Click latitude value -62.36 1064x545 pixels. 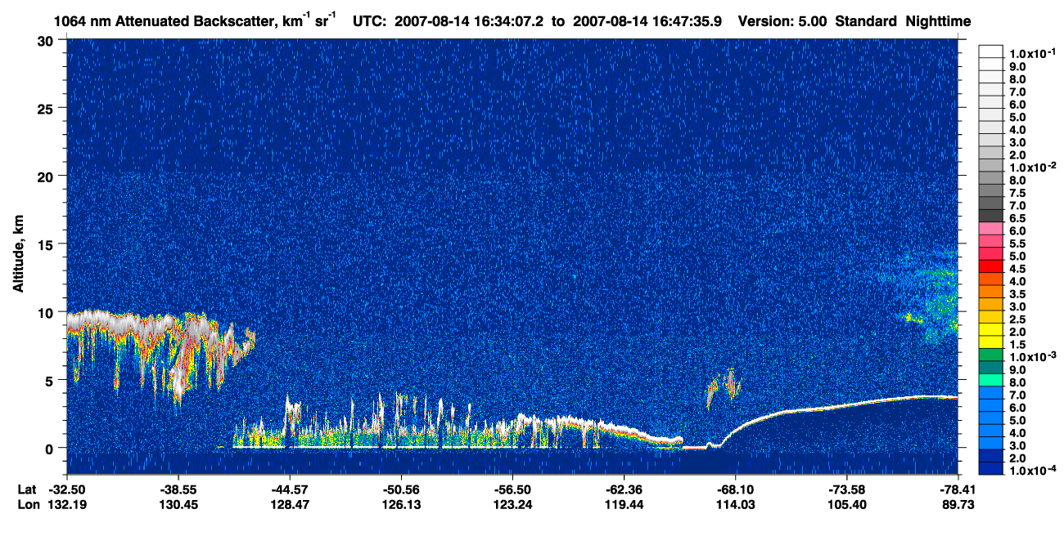tap(624, 489)
